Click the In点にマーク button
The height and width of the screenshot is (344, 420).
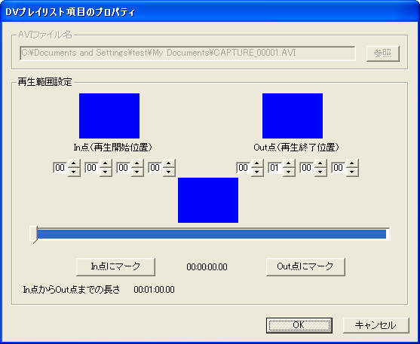point(115,266)
